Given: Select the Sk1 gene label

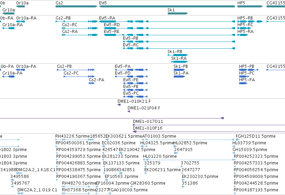Looking at the screenshot, I should coord(171,10).
